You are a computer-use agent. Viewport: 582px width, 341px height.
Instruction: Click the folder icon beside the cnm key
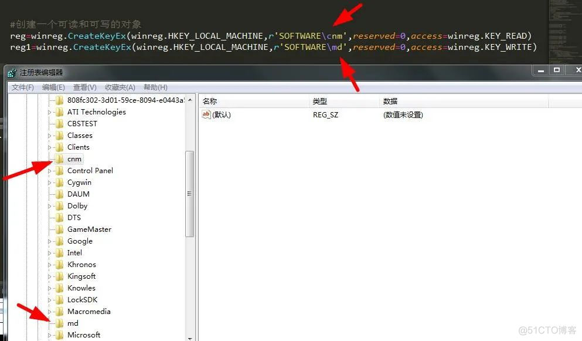[60, 158]
